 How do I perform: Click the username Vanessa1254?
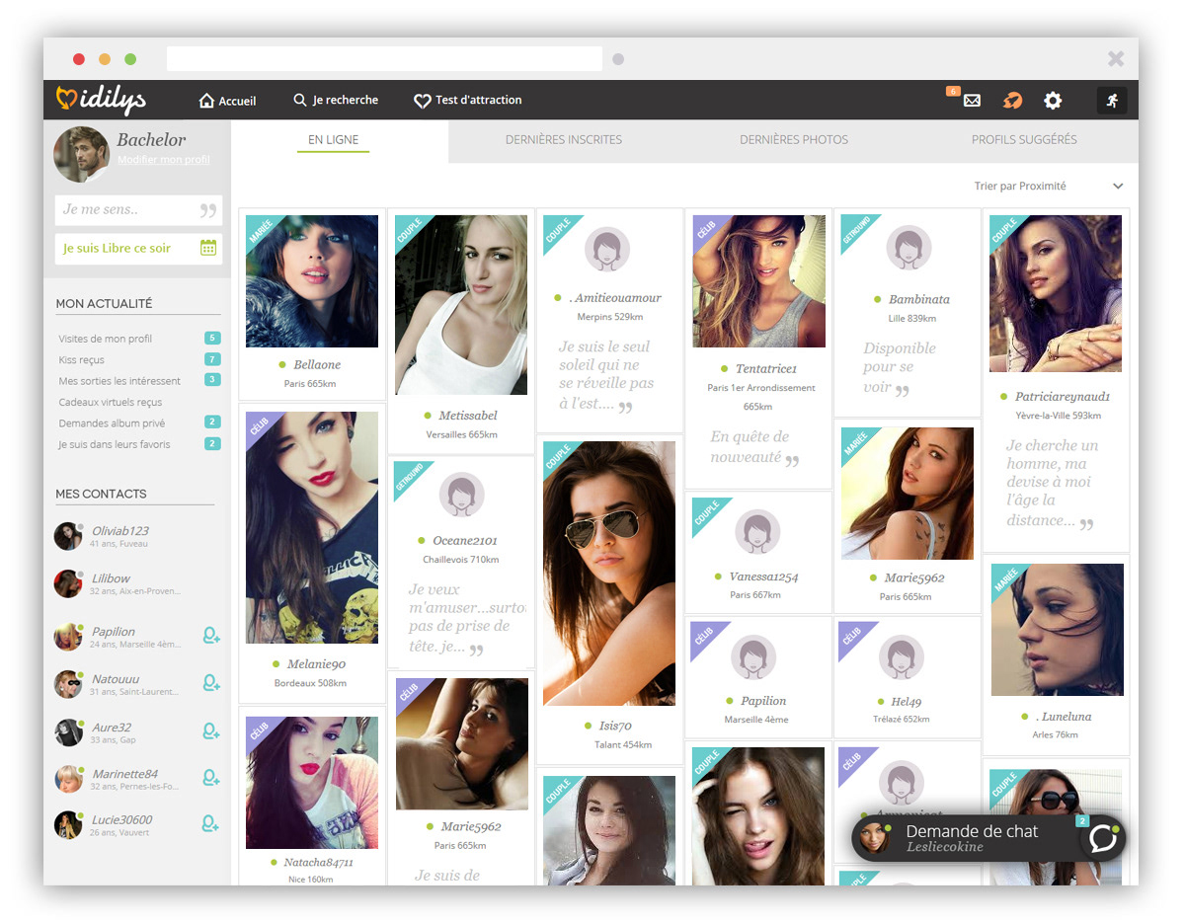[x=763, y=576]
